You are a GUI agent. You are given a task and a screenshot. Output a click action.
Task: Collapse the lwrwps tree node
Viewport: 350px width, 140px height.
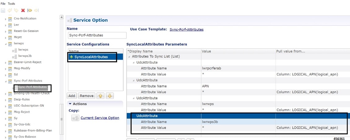tap(6, 44)
